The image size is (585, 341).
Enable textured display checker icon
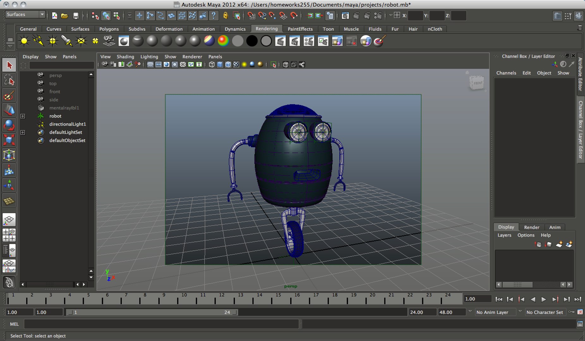236,64
